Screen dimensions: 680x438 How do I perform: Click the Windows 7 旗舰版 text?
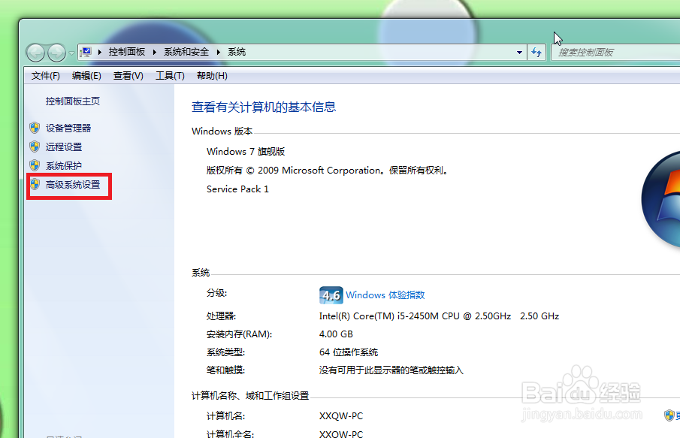coord(246,152)
